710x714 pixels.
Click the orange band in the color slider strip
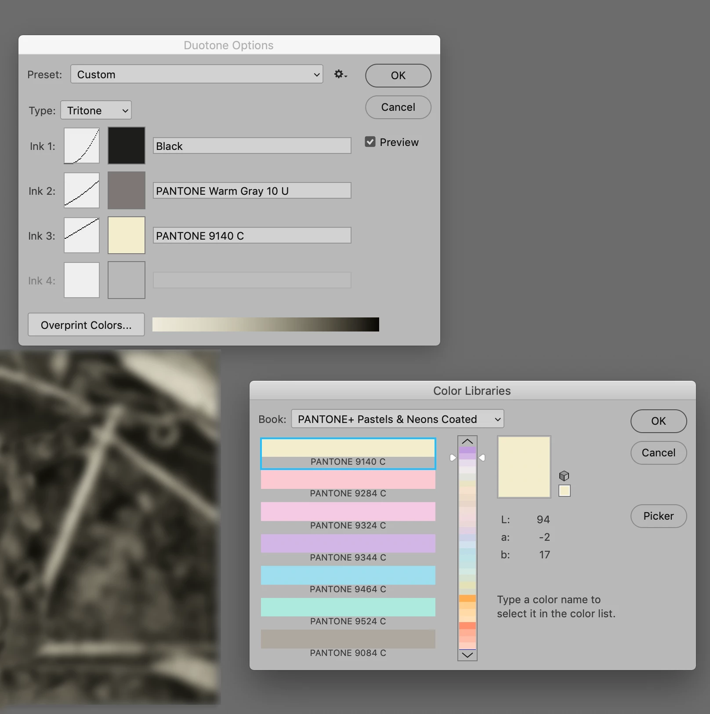(467, 598)
